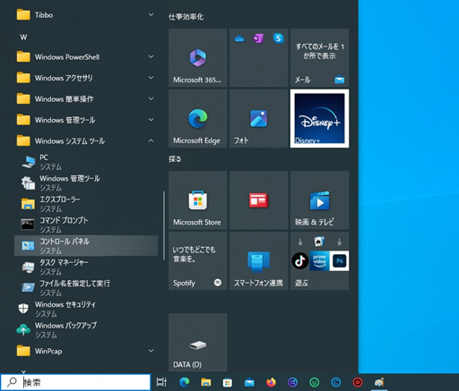459x391 pixels.
Task: Open the メール tile
Action: pyautogui.click(x=319, y=58)
